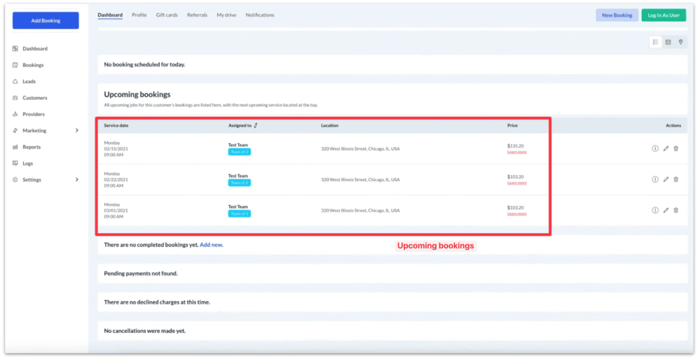Delete the 03/01/2021 booking using the trash icon
The height and width of the screenshot is (360, 700).
tap(676, 210)
